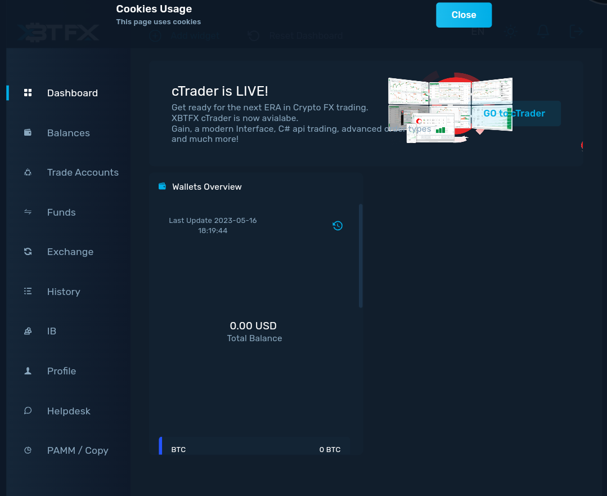Image resolution: width=607 pixels, height=496 pixels.
Task: Open the EN language selector
Action: pyautogui.click(x=478, y=32)
